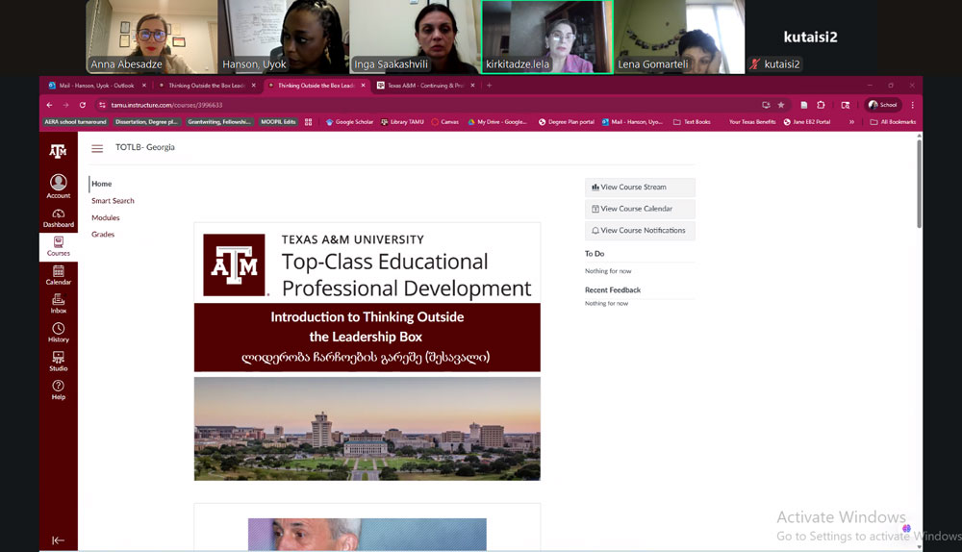This screenshot has width=962, height=552.
Task: Click the View Course Notifications button
Action: [x=640, y=231]
